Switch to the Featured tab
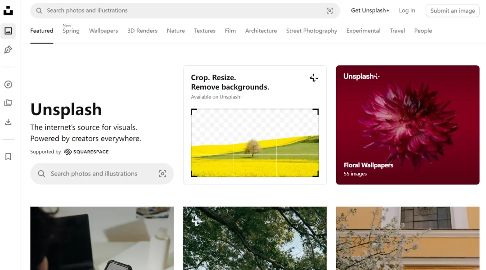Image resolution: width=486 pixels, height=270 pixels. (x=41, y=31)
